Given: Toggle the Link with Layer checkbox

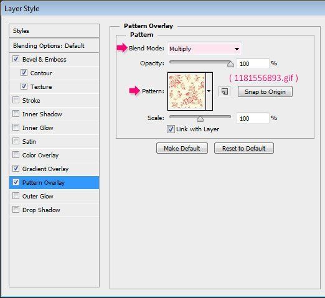Looking at the screenshot, I should coord(171,129).
